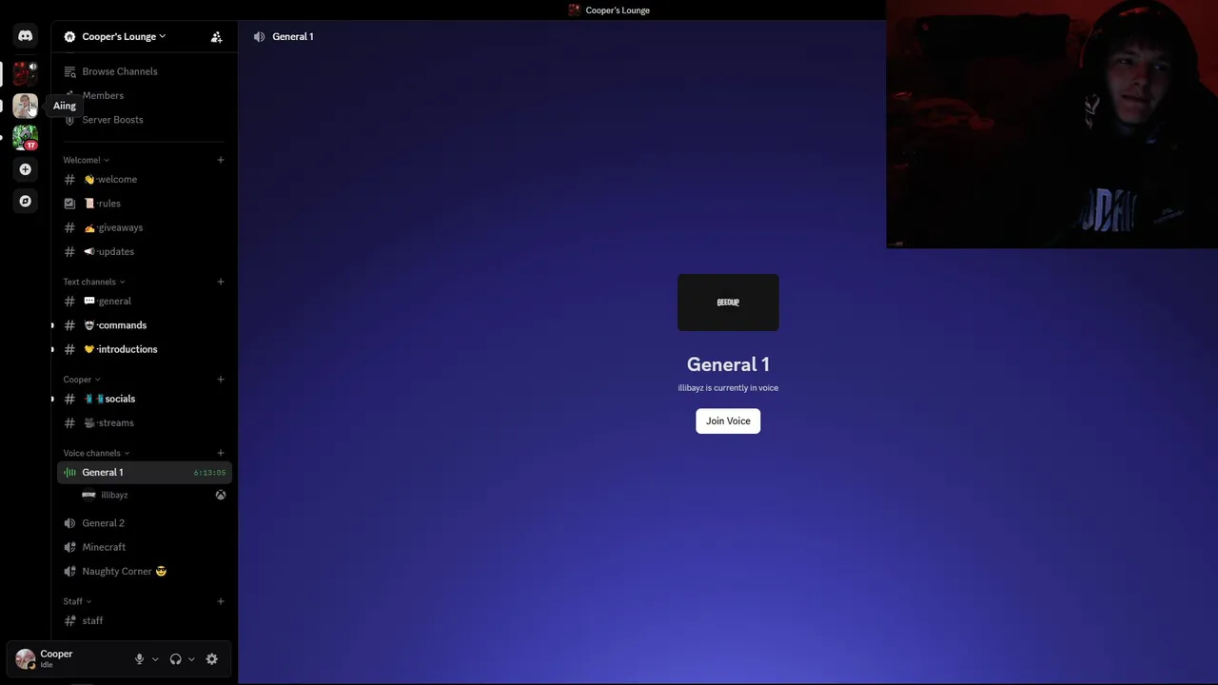Click the Add a Server plus icon
1218x685 pixels.
(x=26, y=169)
